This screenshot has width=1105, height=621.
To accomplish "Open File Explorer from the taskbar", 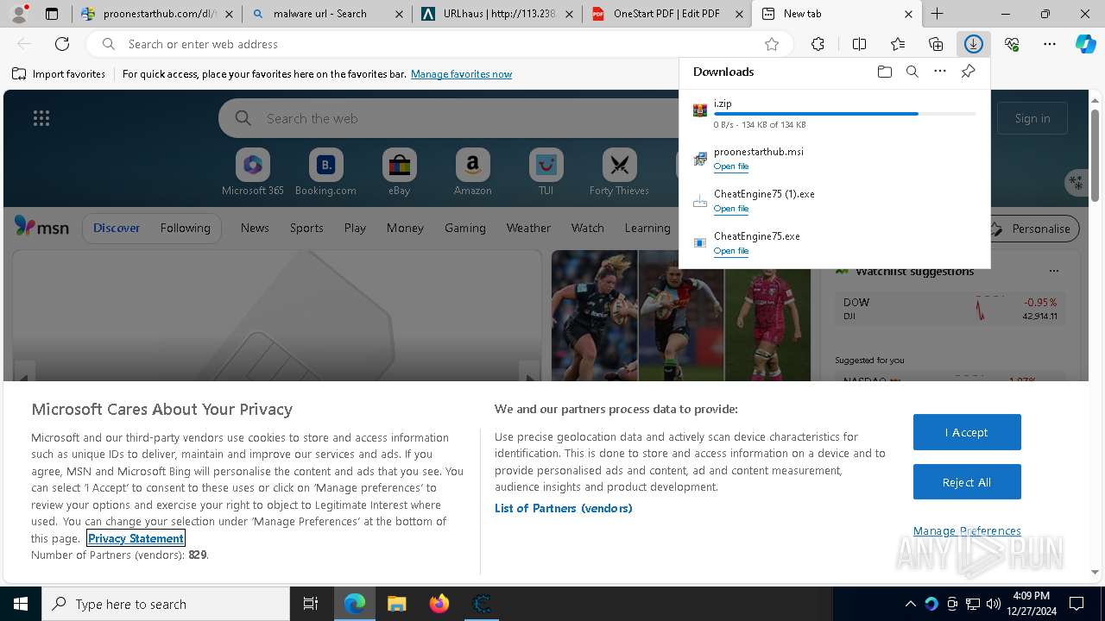I will point(397,604).
